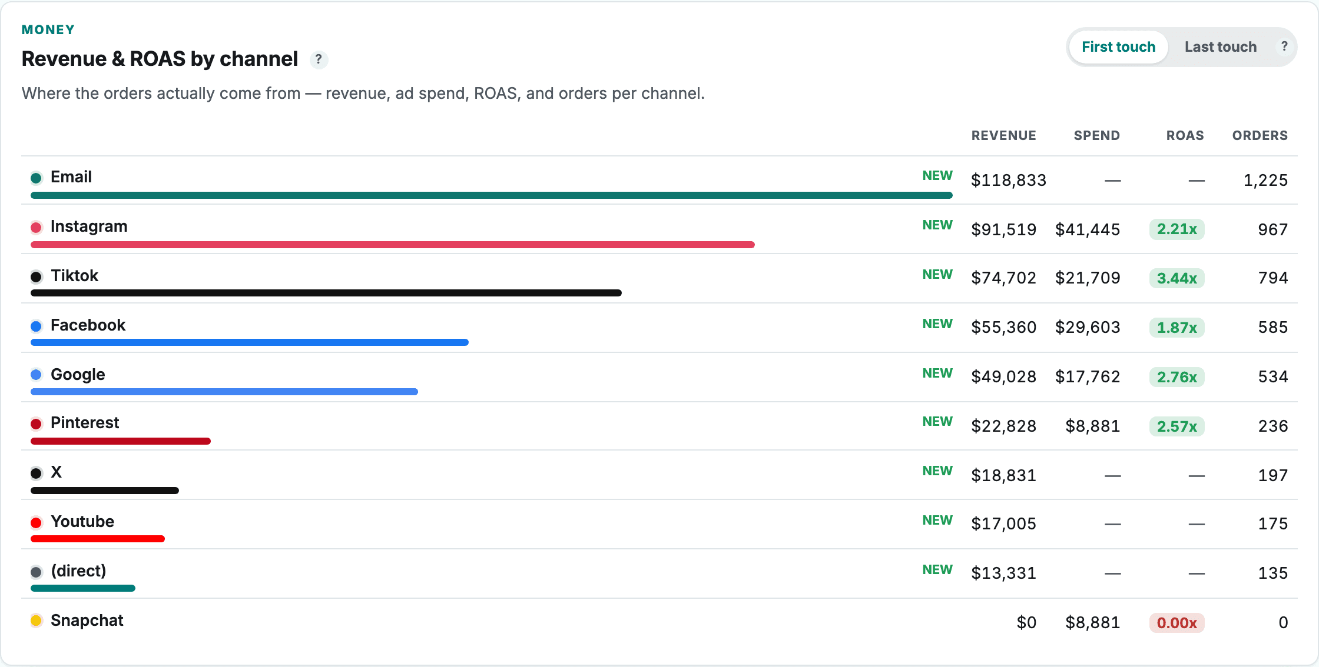
Task: Open the help icon next to Last touch
Action: (x=1284, y=46)
